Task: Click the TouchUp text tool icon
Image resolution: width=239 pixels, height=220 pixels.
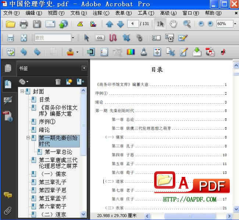Action: point(156,38)
